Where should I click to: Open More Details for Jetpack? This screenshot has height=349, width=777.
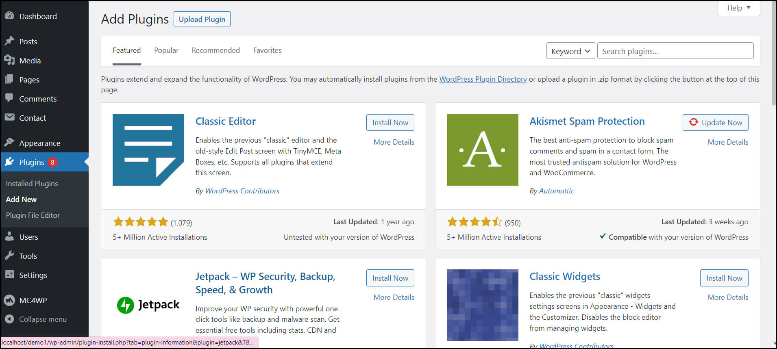[x=394, y=297]
